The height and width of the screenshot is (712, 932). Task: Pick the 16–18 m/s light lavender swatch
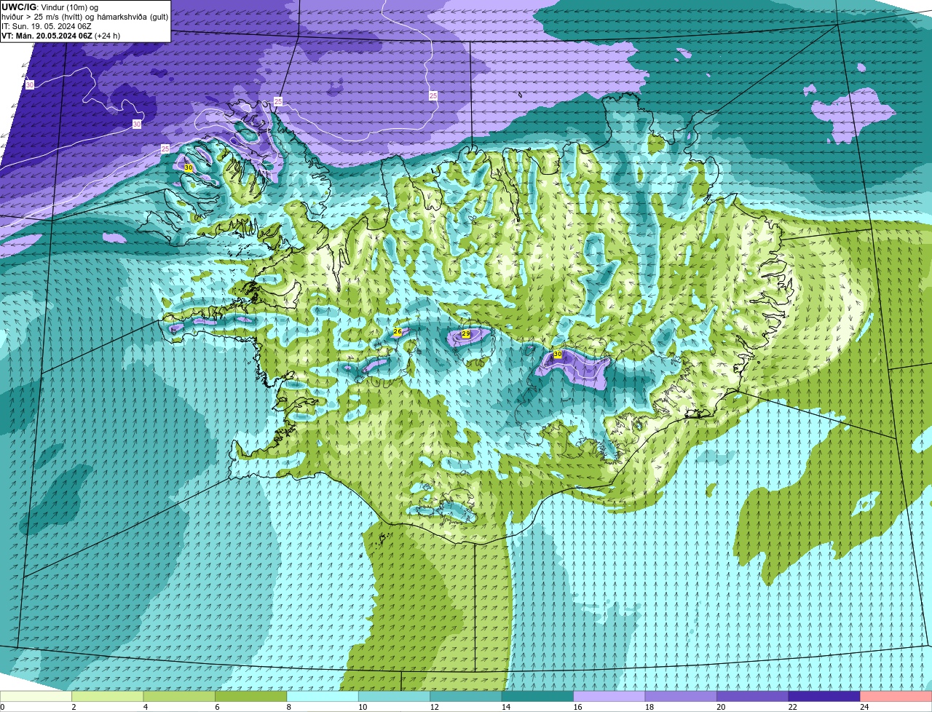(609, 696)
